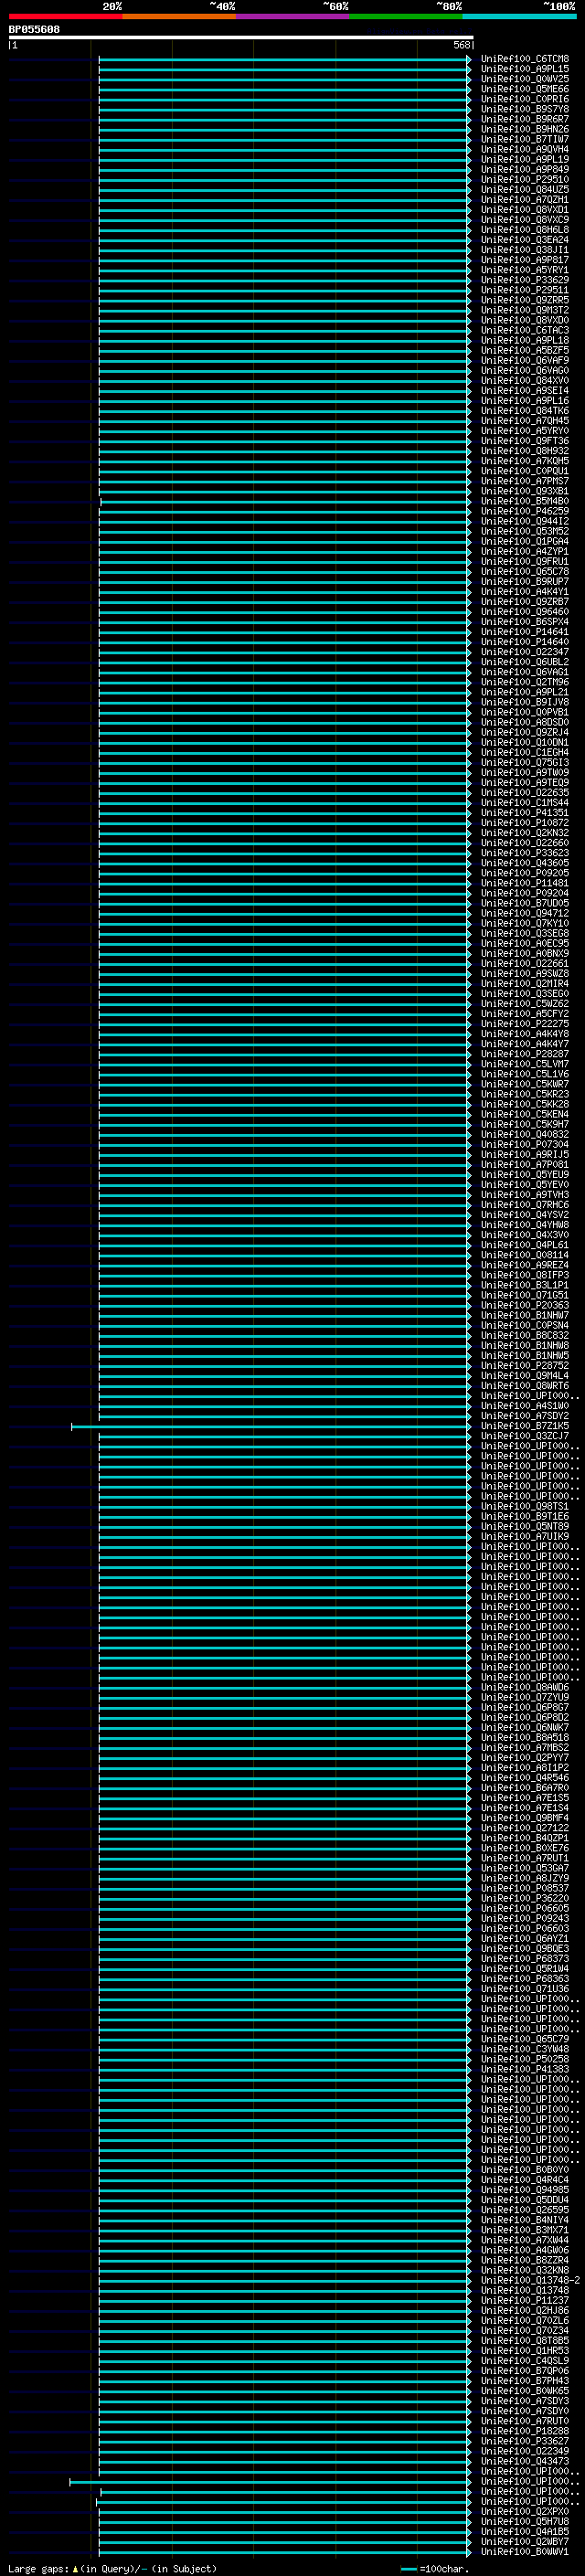
Task: Open hit UniRef100_P68373
Action: [x=524, y=1958]
